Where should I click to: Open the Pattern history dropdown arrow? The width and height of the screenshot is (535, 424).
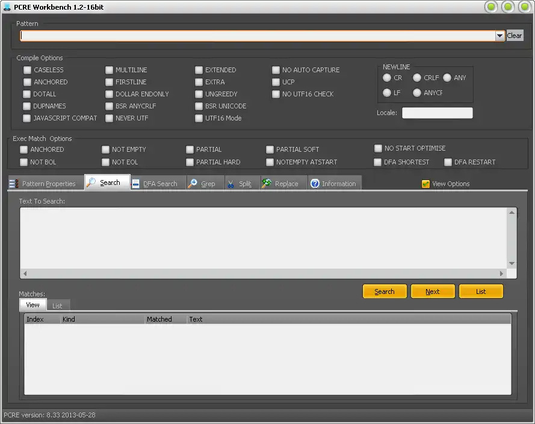pos(499,36)
